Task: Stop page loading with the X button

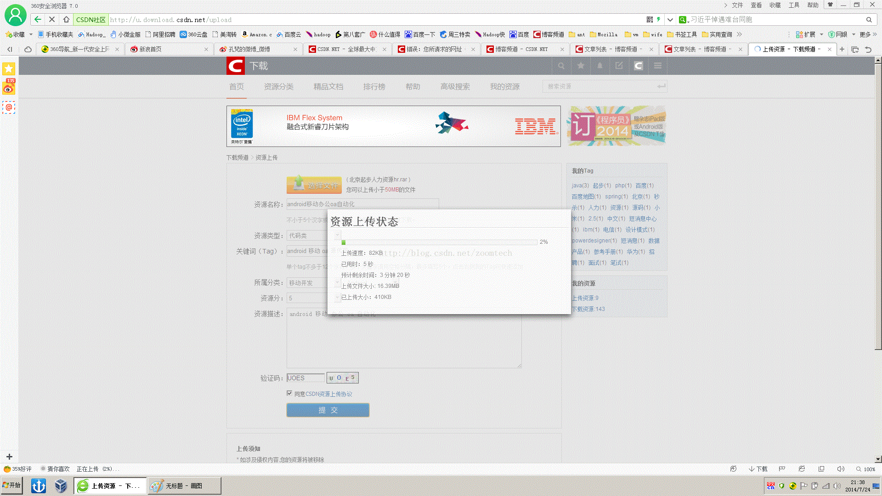Action: 52,19
